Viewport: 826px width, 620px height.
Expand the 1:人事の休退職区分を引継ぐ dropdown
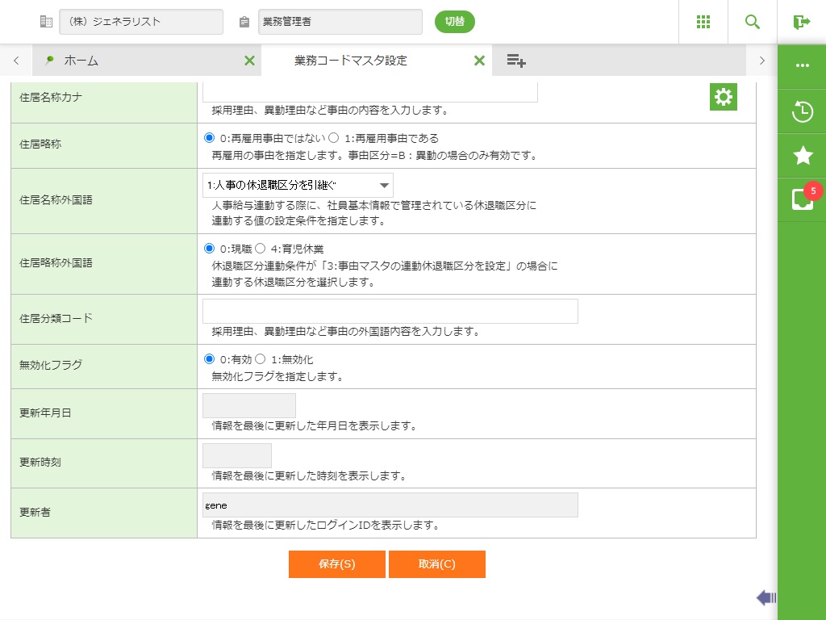click(298, 185)
